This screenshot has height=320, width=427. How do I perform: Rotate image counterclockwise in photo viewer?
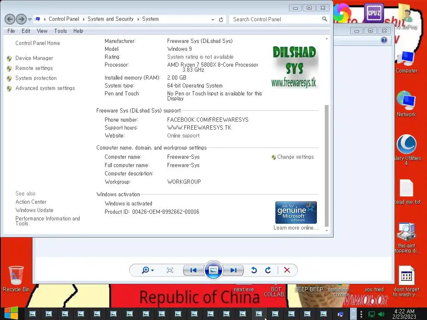pos(254,270)
